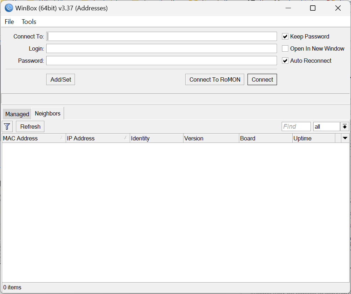Switch to the Managed tab
The image size is (351, 294).
[x=17, y=114]
